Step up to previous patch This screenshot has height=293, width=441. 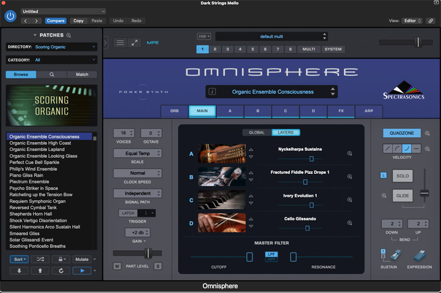[40, 270]
